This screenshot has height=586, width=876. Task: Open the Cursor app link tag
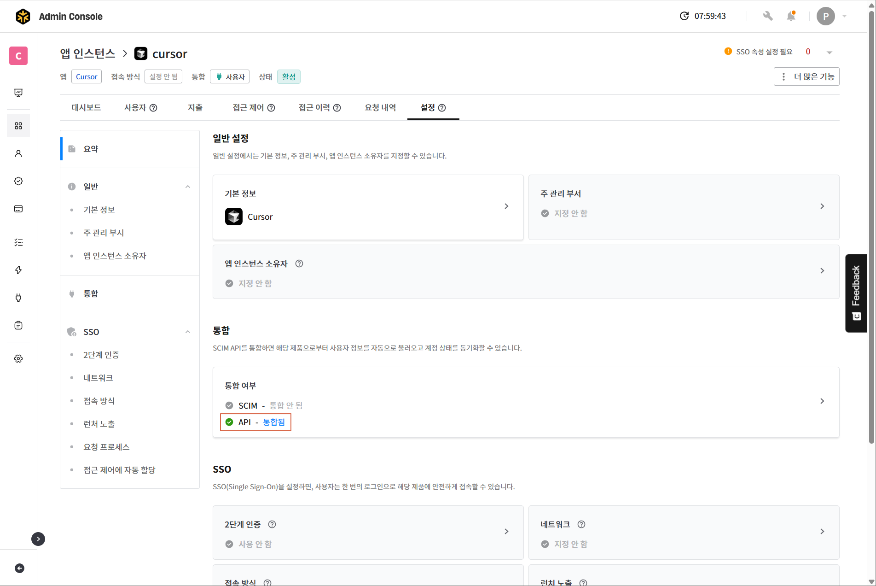87,76
